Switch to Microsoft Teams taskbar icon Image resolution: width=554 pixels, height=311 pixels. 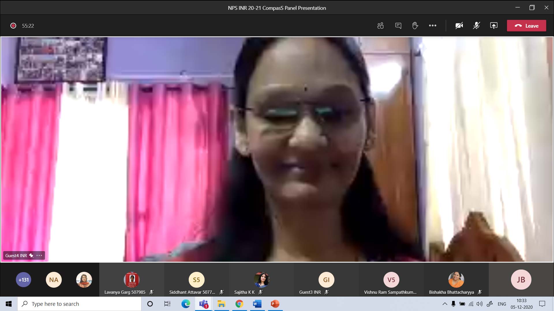pos(204,304)
